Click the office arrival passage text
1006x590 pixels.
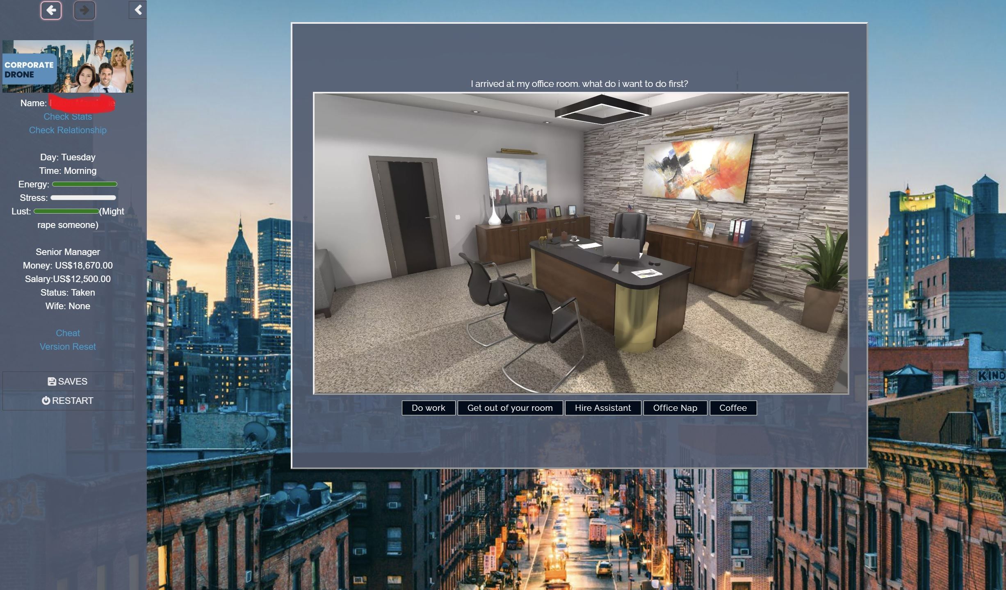579,84
